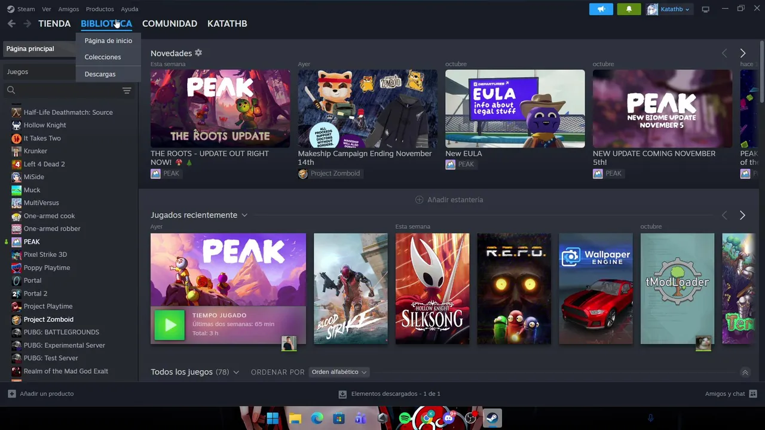The width and height of the screenshot is (765, 430).
Task: Open Discord from taskbar
Action: click(x=448, y=418)
